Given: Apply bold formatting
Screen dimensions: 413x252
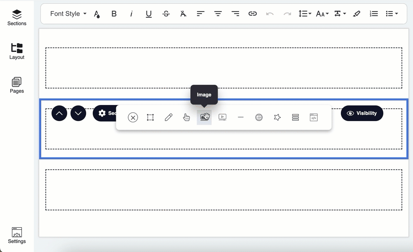Looking at the screenshot, I should coord(114,14).
